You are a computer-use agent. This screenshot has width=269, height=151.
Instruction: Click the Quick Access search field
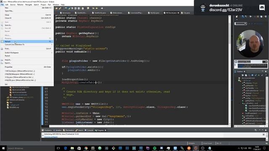click(241, 23)
